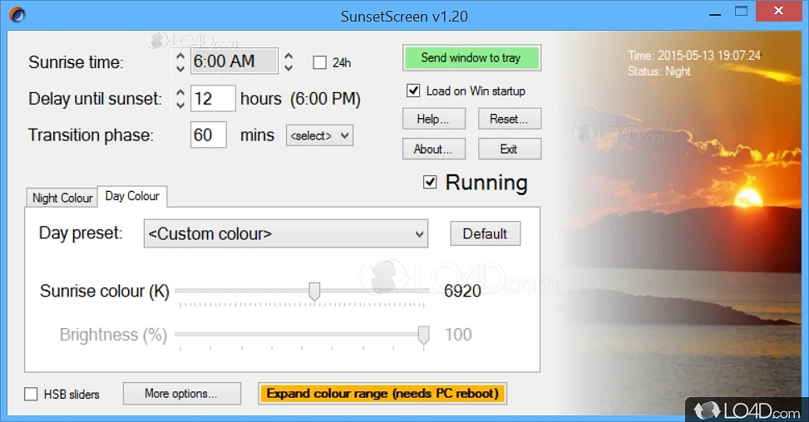Screen dimensions: 809x422
Task: Decrease the delay until sunset hours
Action: tap(180, 105)
